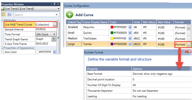Select the Smallest linked tag cell

(74, 27)
